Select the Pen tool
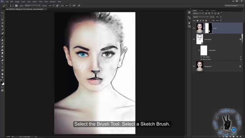 tap(2, 60)
